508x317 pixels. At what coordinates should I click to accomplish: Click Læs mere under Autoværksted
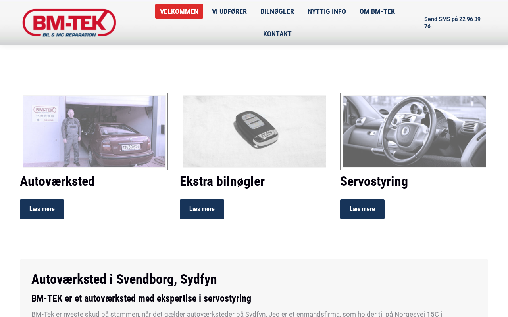[x=42, y=209]
